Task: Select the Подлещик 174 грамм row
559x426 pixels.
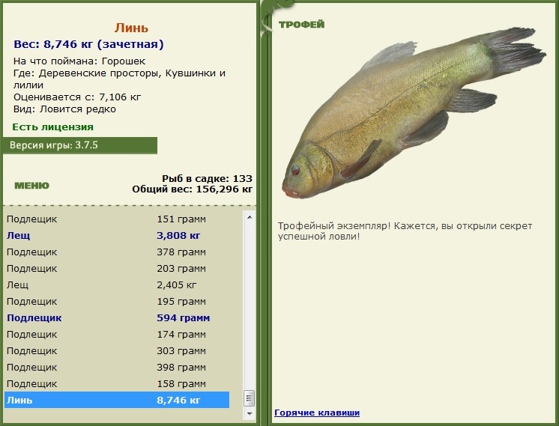Action: click(x=117, y=335)
